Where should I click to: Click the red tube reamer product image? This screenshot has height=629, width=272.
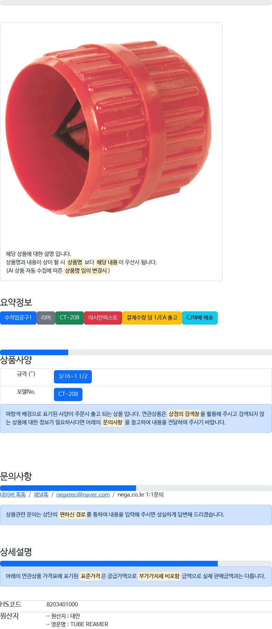tap(109, 129)
